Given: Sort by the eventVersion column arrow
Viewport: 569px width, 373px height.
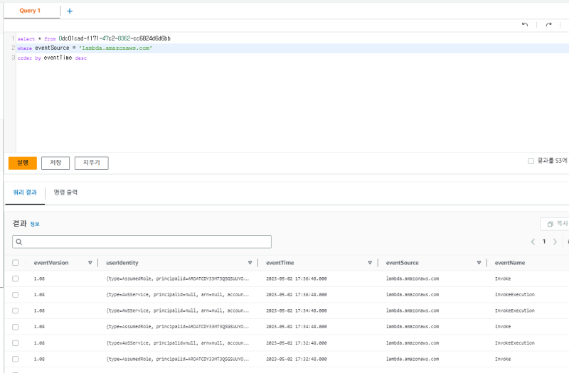Looking at the screenshot, I should click(x=90, y=263).
